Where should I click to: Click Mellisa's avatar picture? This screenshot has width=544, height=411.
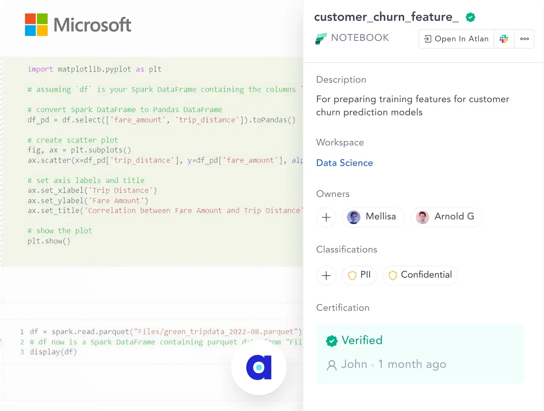[354, 217]
